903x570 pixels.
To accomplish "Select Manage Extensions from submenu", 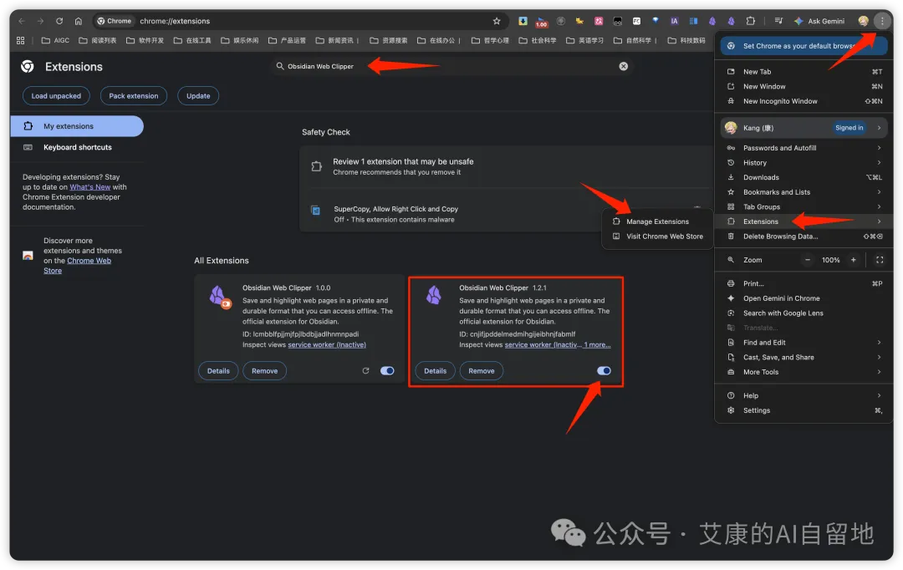I will pyautogui.click(x=657, y=221).
